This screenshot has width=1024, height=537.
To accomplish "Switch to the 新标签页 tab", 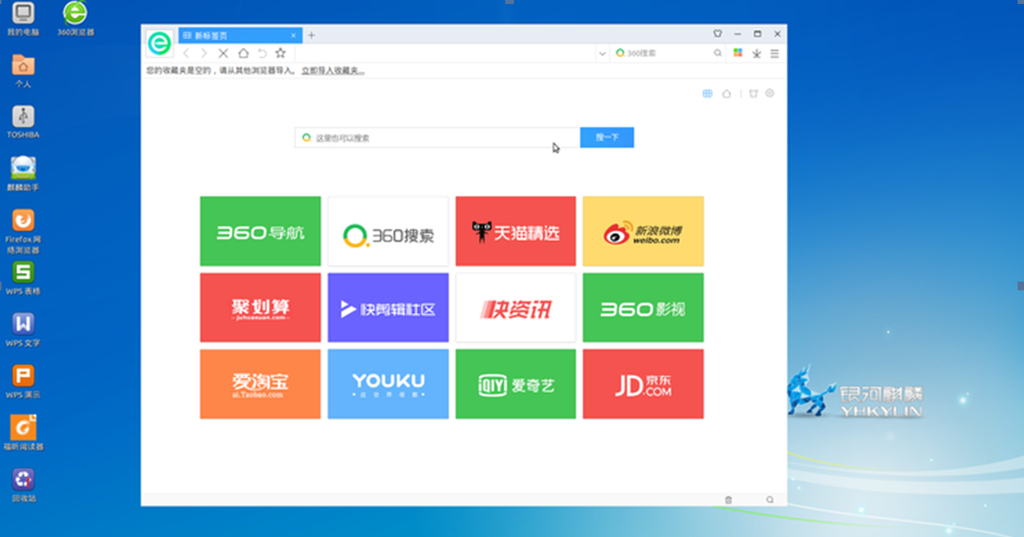I will point(240,36).
